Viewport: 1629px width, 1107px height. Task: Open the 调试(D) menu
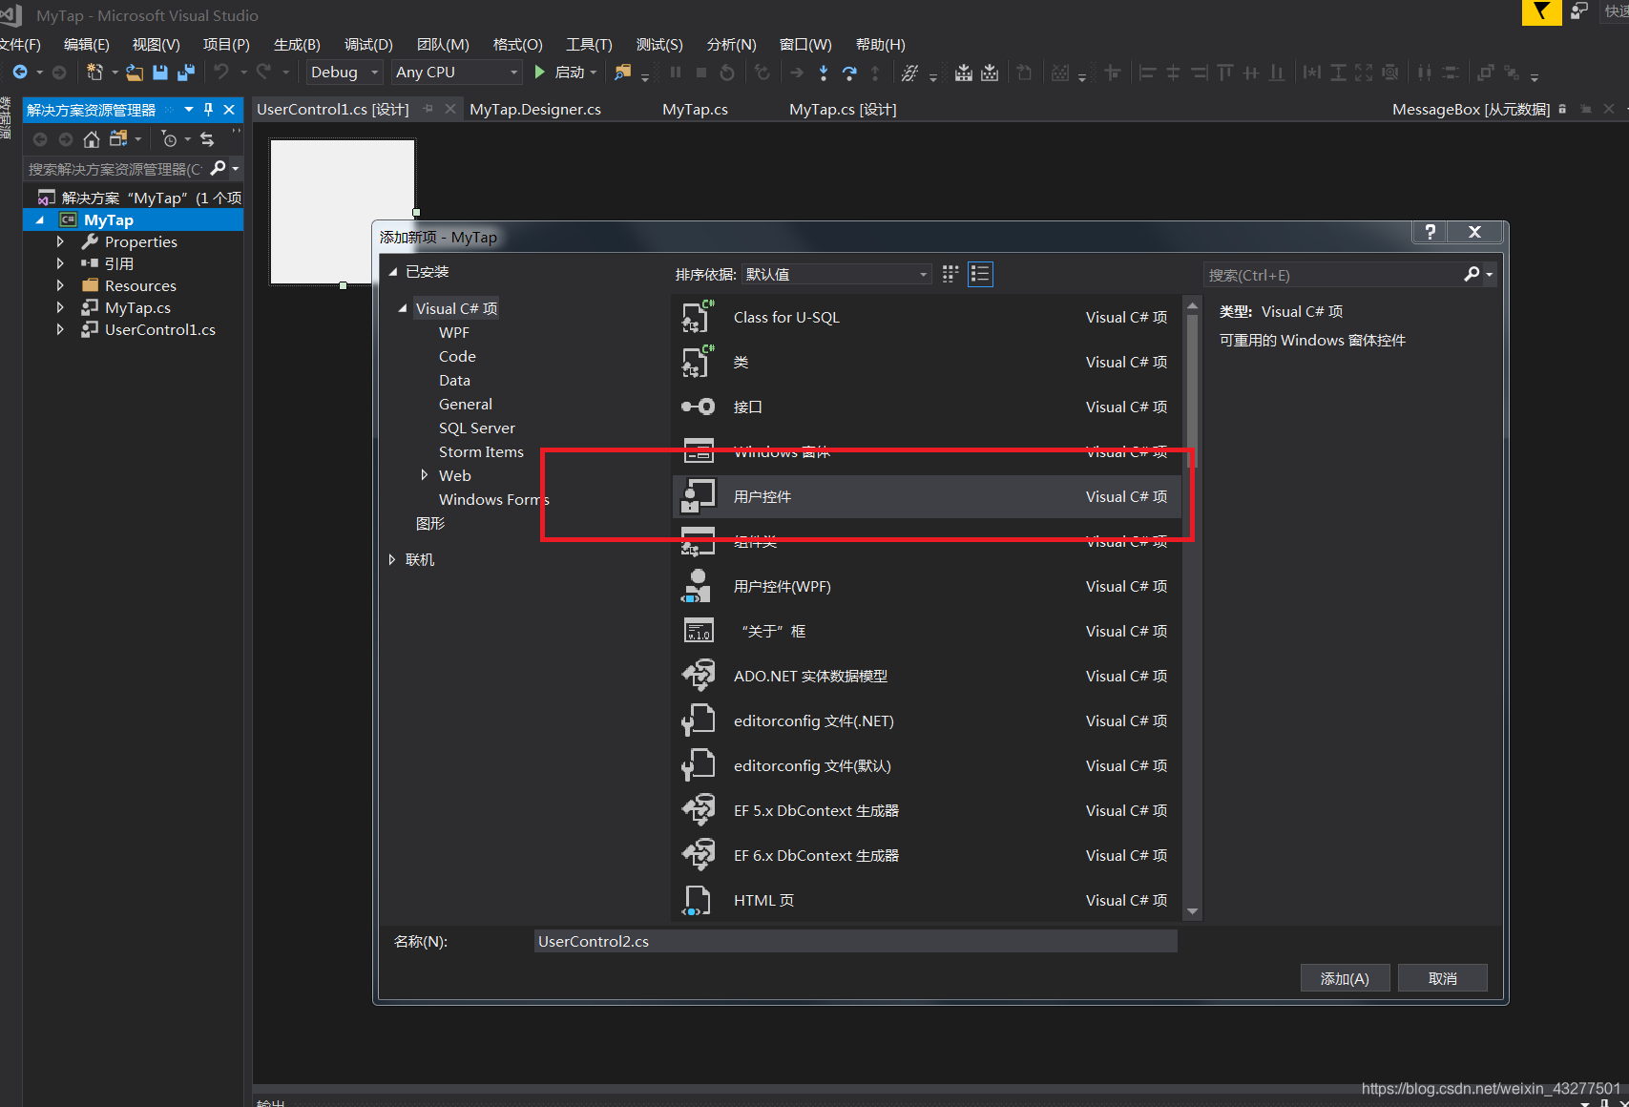368,44
